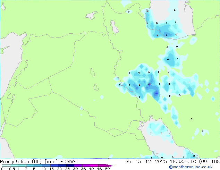Click the '17' precipitation value on map
220x170 pixels.
(x=149, y=84)
